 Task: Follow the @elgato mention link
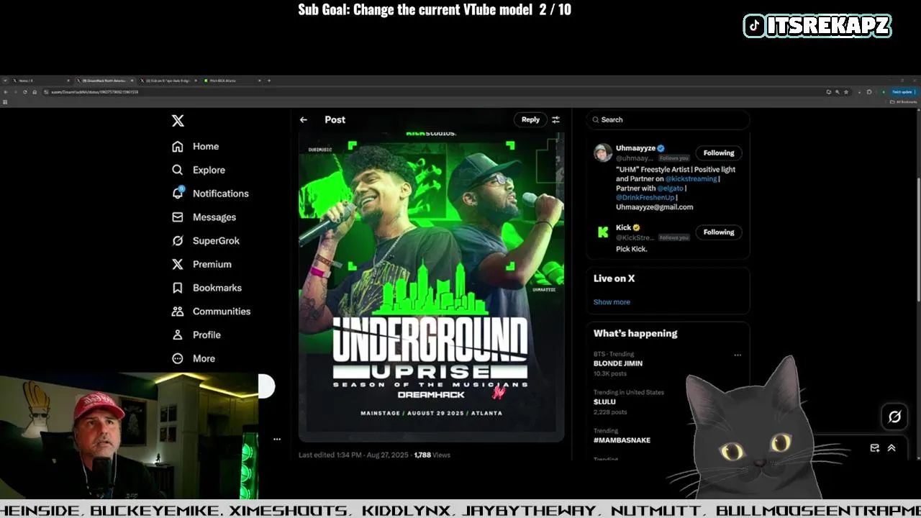click(x=670, y=188)
